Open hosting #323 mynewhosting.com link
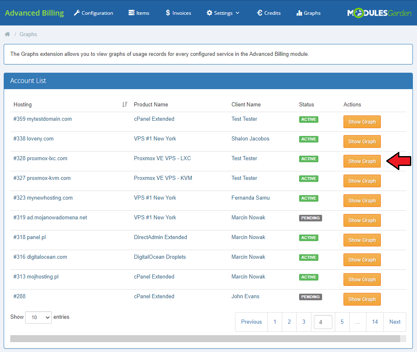 [43, 198]
